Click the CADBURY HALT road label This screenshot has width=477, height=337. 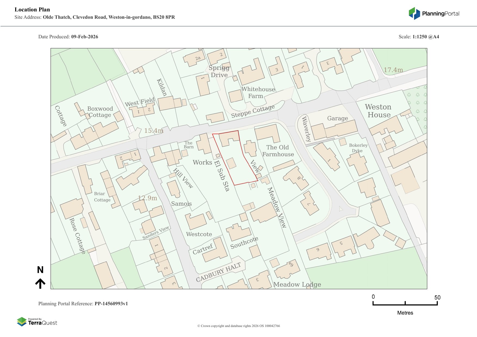[x=218, y=272]
